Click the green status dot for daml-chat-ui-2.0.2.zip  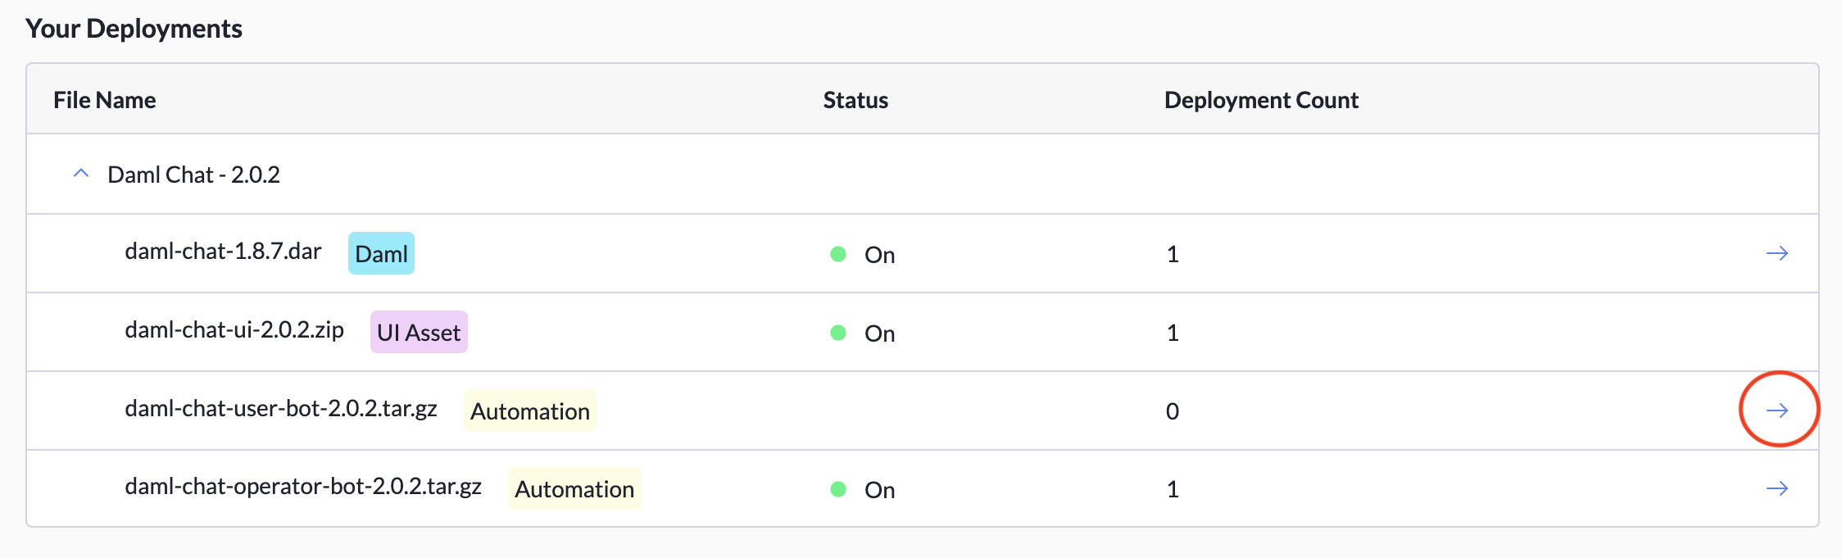[x=838, y=333]
